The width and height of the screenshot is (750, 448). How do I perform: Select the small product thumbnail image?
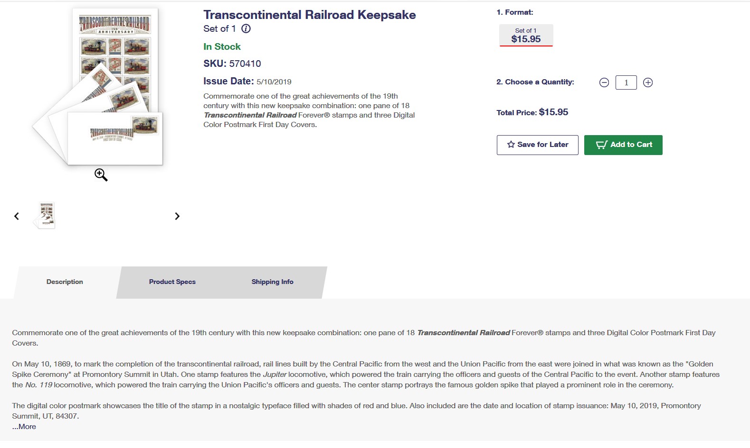click(x=45, y=215)
